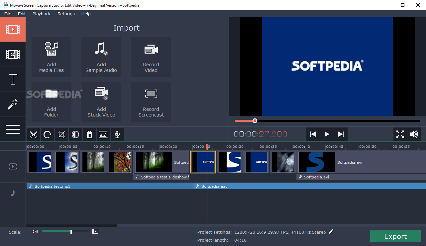426x246 pixels.
Task: Open the Playback menu
Action: tap(42, 14)
